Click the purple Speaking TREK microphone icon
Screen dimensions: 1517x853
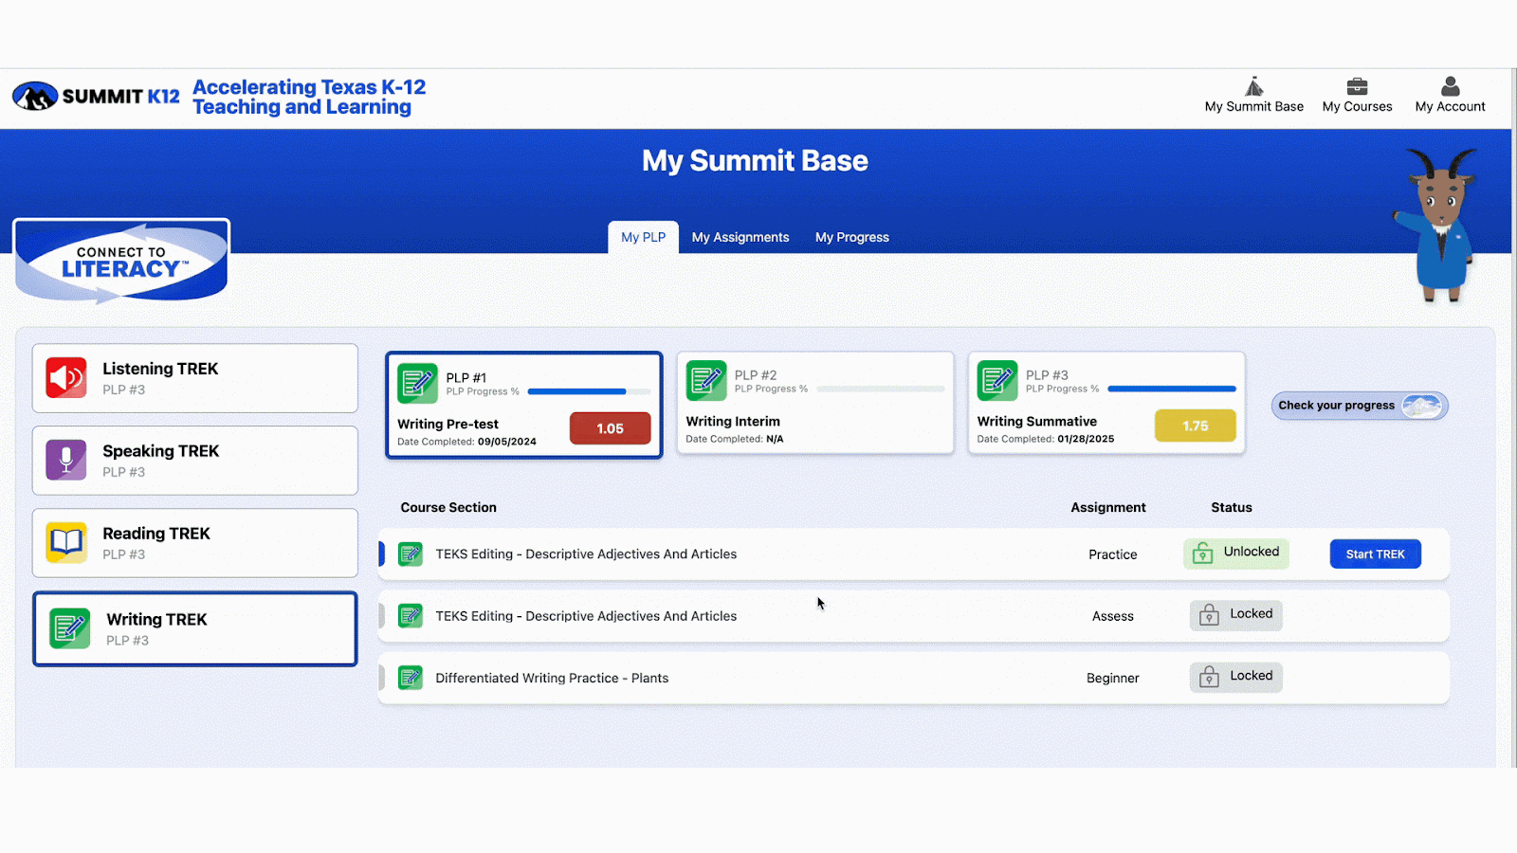tap(66, 461)
